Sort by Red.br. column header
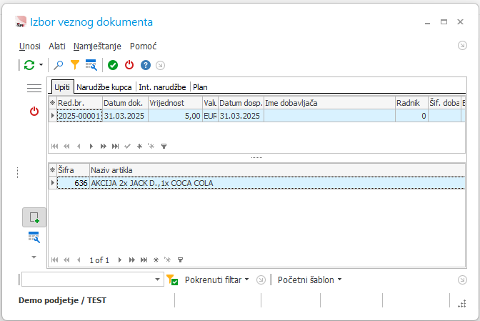The height and width of the screenshot is (321, 480). point(79,103)
